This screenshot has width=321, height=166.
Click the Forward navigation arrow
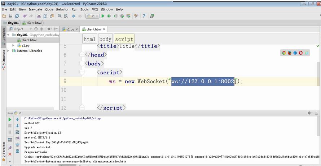pos(80,16)
